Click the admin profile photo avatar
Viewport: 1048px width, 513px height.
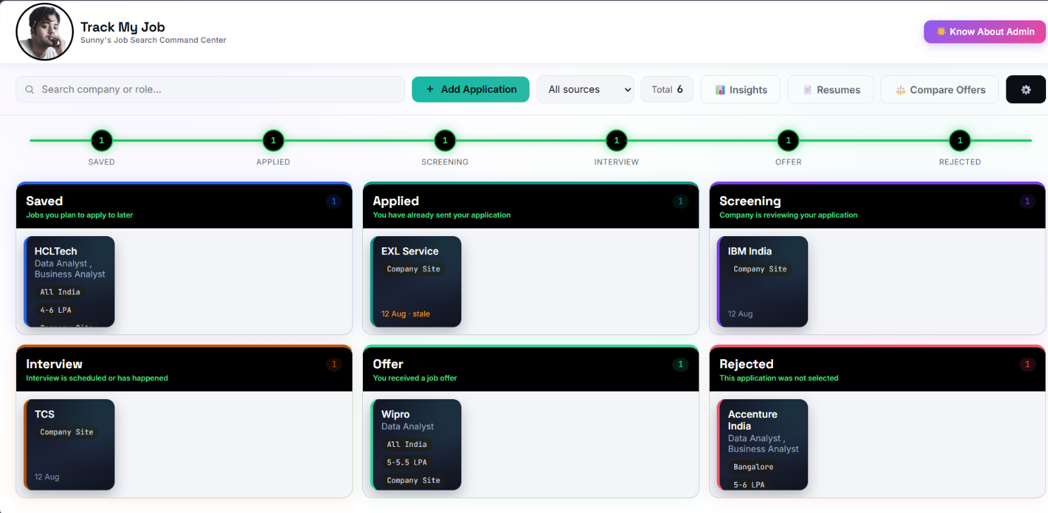[x=44, y=32]
